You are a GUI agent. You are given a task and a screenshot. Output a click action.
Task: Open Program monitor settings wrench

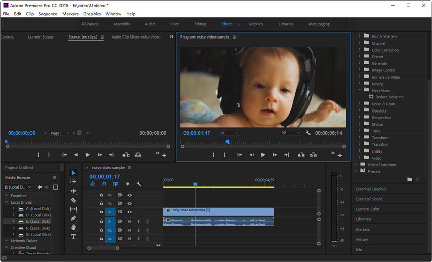click(308, 133)
